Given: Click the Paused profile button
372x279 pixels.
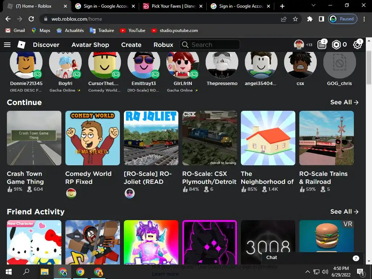Looking at the screenshot, I should [x=343, y=19].
